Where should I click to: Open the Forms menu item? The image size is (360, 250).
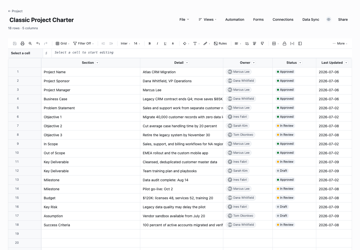[258, 19]
